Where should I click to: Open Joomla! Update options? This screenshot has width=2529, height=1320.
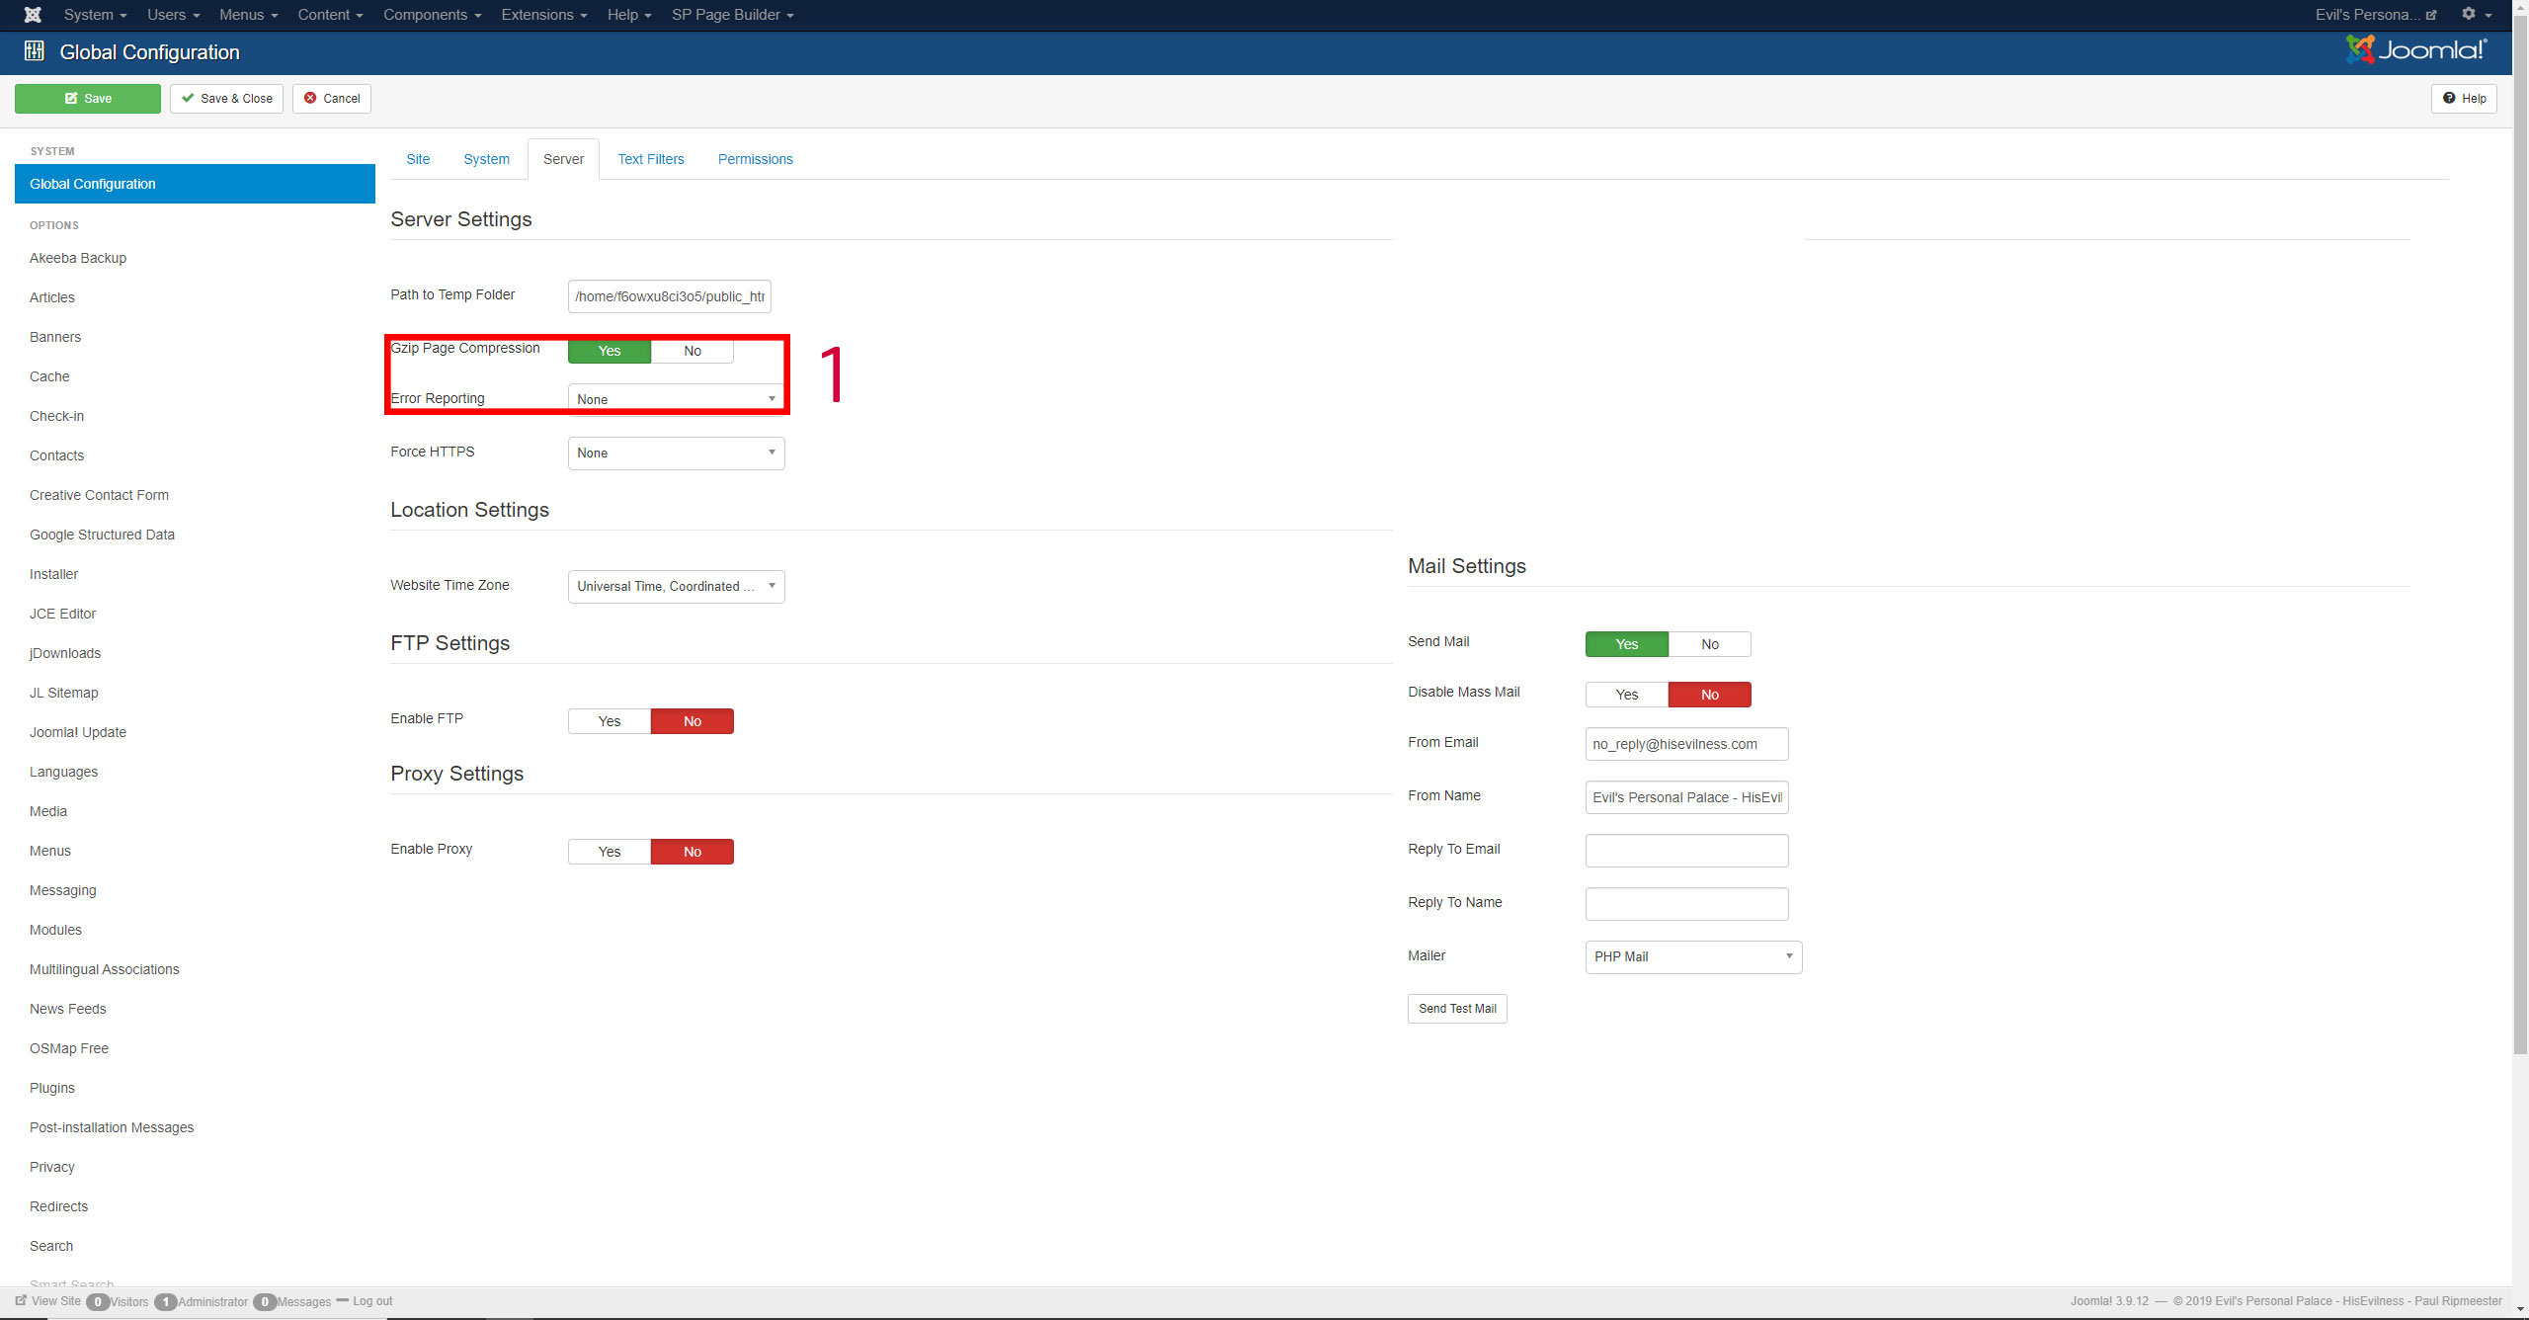[x=78, y=732]
